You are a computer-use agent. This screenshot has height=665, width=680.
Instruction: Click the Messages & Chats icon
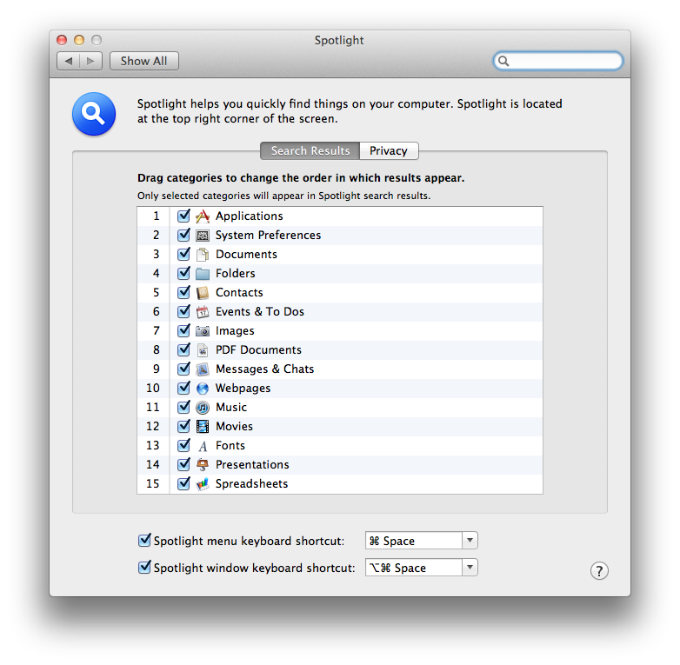click(203, 369)
